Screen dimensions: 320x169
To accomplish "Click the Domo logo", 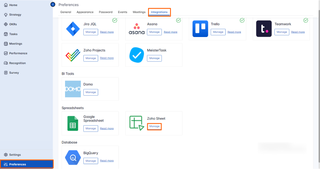I will (73, 89).
